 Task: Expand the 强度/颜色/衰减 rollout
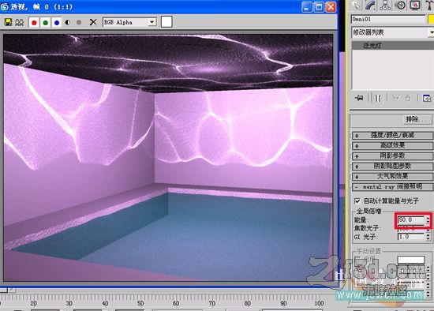pyautogui.click(x=392, y=135)
